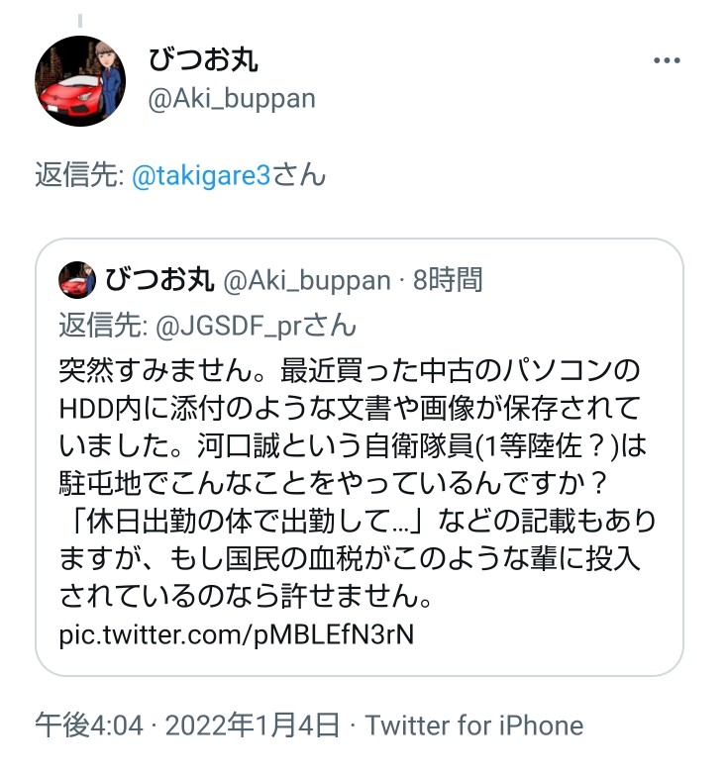
Task: Click the 午後4:04 time stamp
Action: click(x=89, y=726)
